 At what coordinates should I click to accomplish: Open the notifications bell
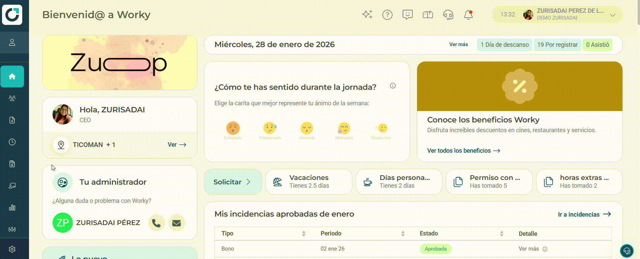(x=468, y=15)
